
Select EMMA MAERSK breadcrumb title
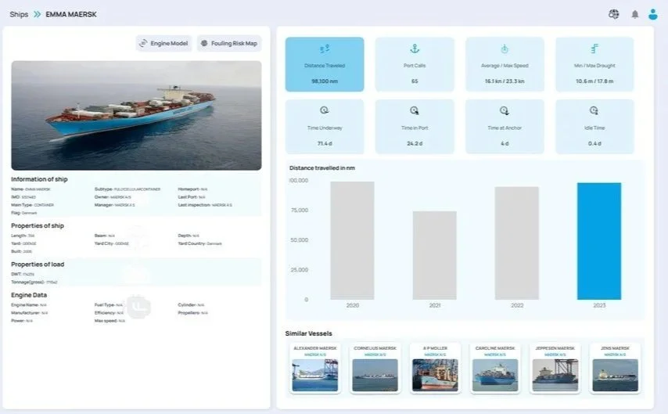pos(71,14)
